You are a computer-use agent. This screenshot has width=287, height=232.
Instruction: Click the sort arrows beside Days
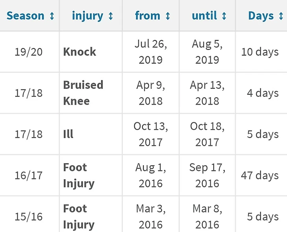point(281,16)
